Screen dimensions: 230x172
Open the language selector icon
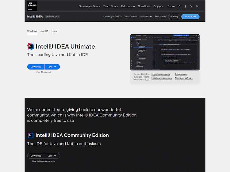pyautogui.click(x=197, y=6)
